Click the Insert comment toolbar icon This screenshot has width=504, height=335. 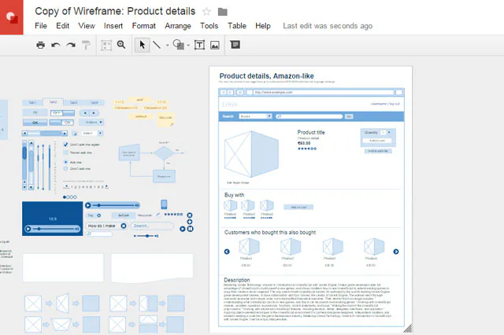coord(235,45)
